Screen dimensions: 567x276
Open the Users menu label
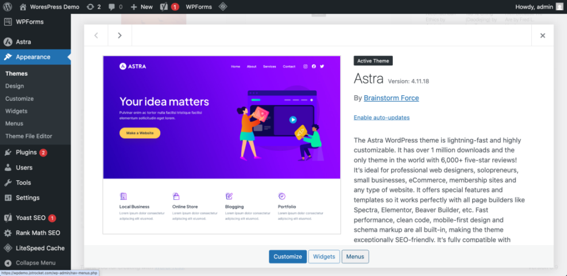click(24, 168)
